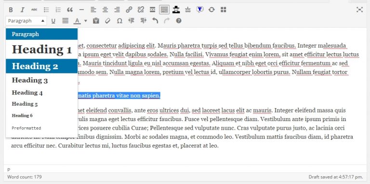370x184 pixels.
Task: Choose Heading 2 format
Action: click(42, 66)
